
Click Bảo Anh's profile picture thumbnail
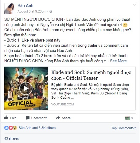10,9
